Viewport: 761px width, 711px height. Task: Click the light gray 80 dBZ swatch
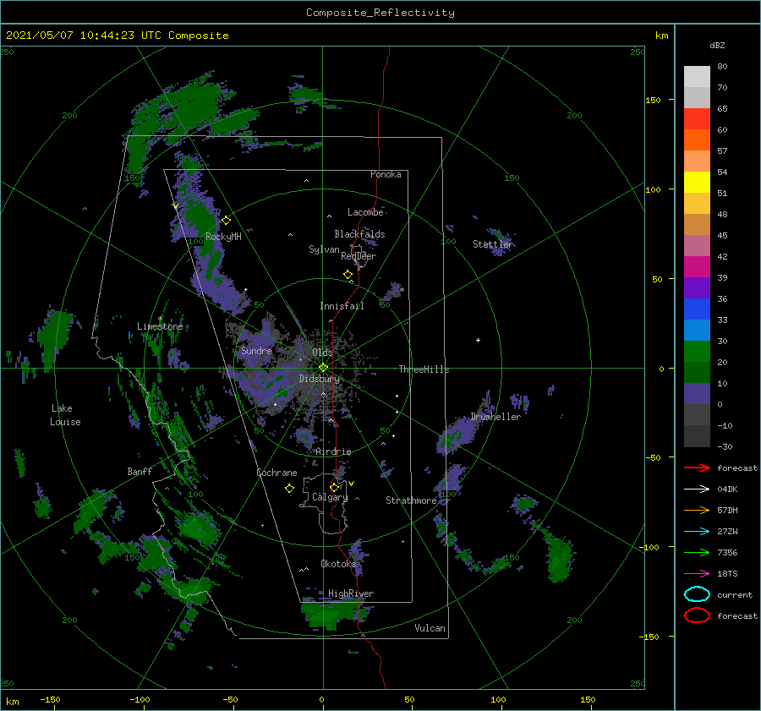point(697,76)
